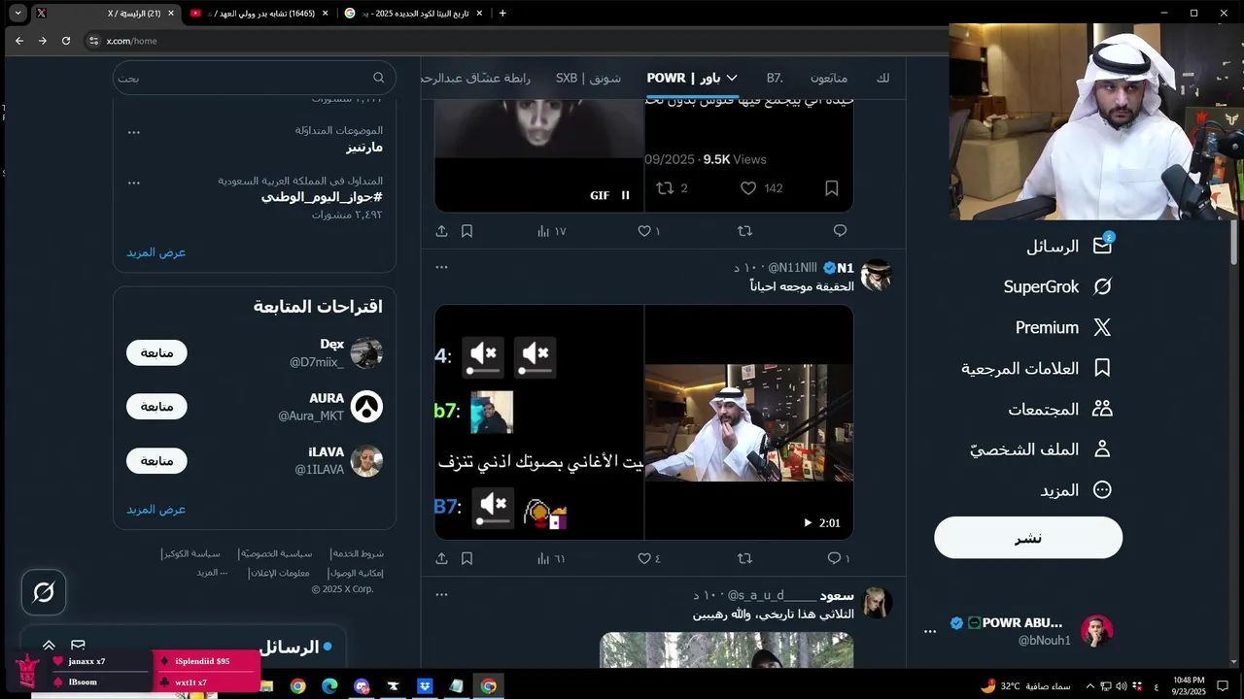1244x699 pixels.
Task: Bookmark the N1 post
Action: (x=466, y=558)
